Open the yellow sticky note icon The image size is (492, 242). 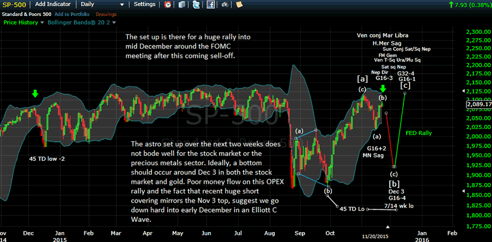pos(239,5)
